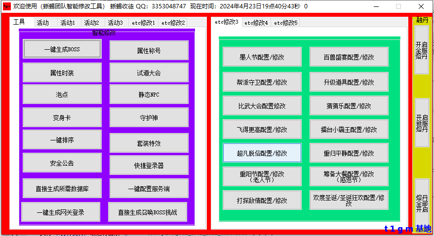Click the 开启全服熔丹 button
The height and width of the screenshot is (236, 434).
point(421,50)
